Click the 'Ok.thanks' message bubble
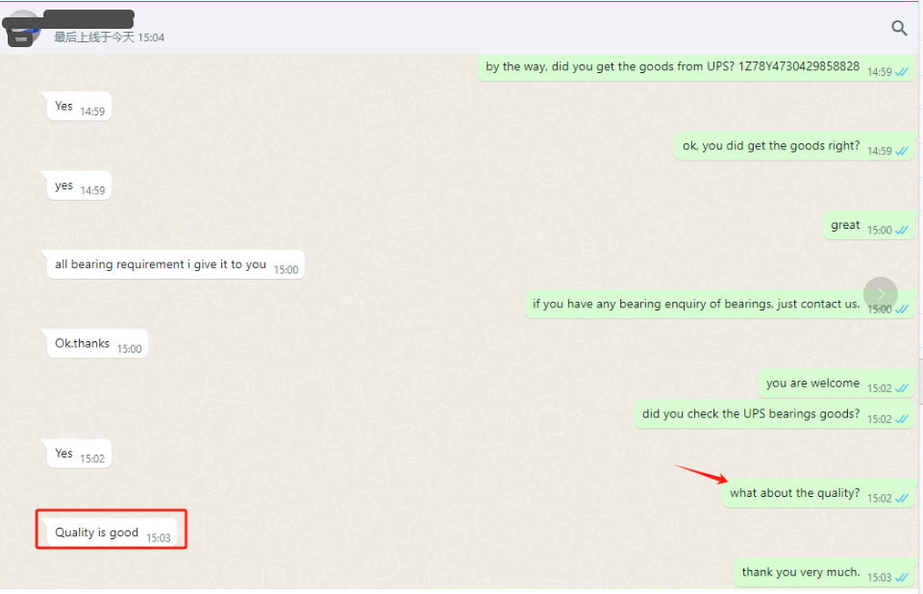 pos(83,343)
